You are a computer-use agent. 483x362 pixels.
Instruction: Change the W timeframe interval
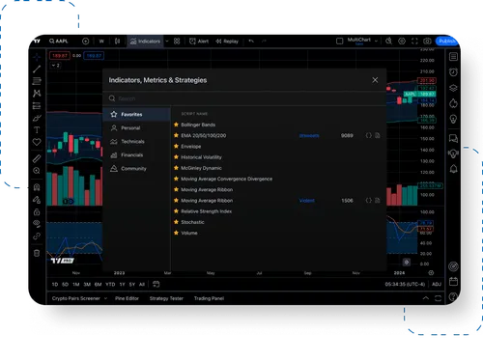(x=101, y=42)
